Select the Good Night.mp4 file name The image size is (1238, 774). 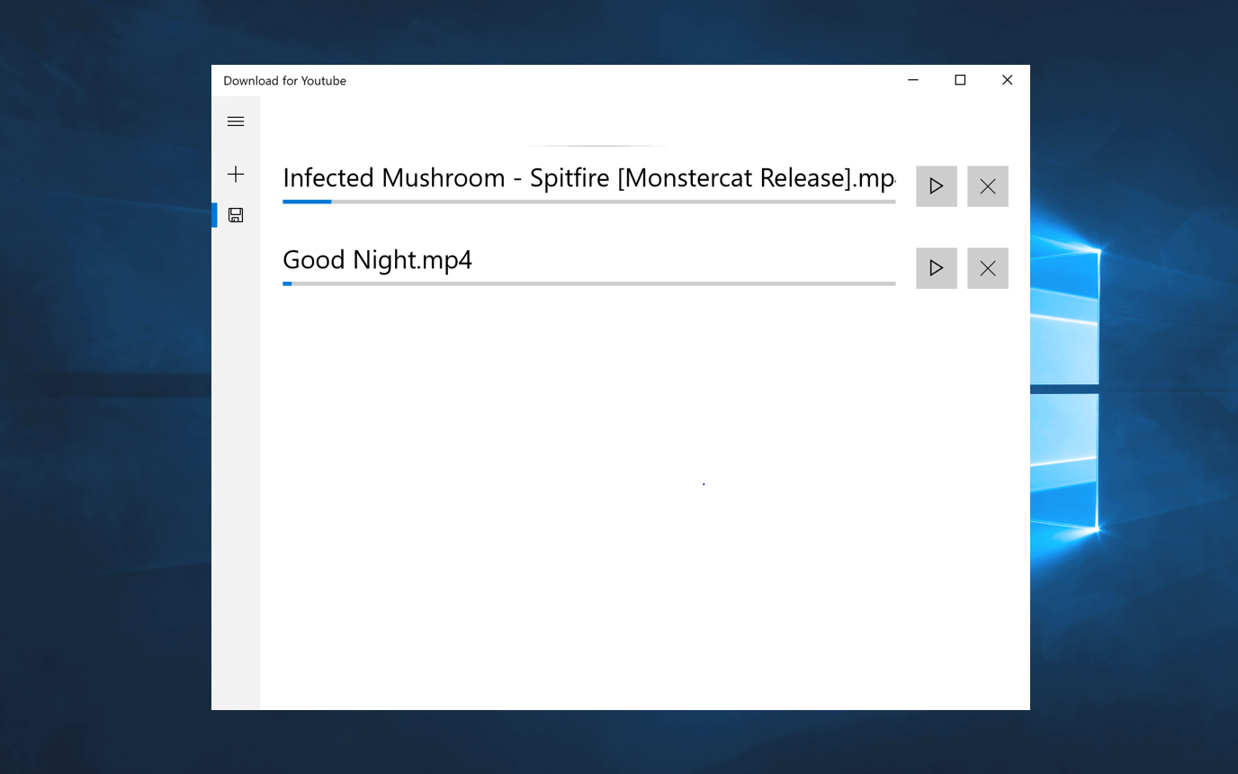pyautogui.click(x=377, y=260)
